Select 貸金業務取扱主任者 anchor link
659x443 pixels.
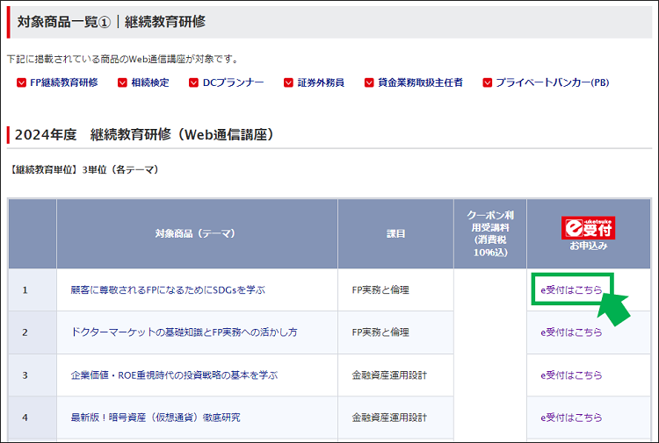pos(420,83)
